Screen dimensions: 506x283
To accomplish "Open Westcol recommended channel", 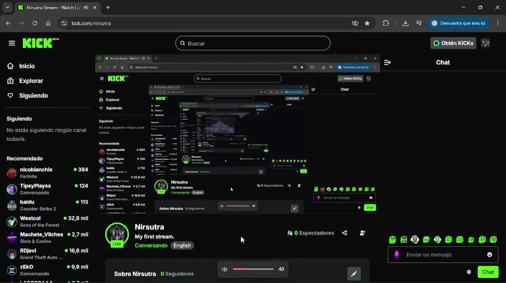I will pos(47,221).
